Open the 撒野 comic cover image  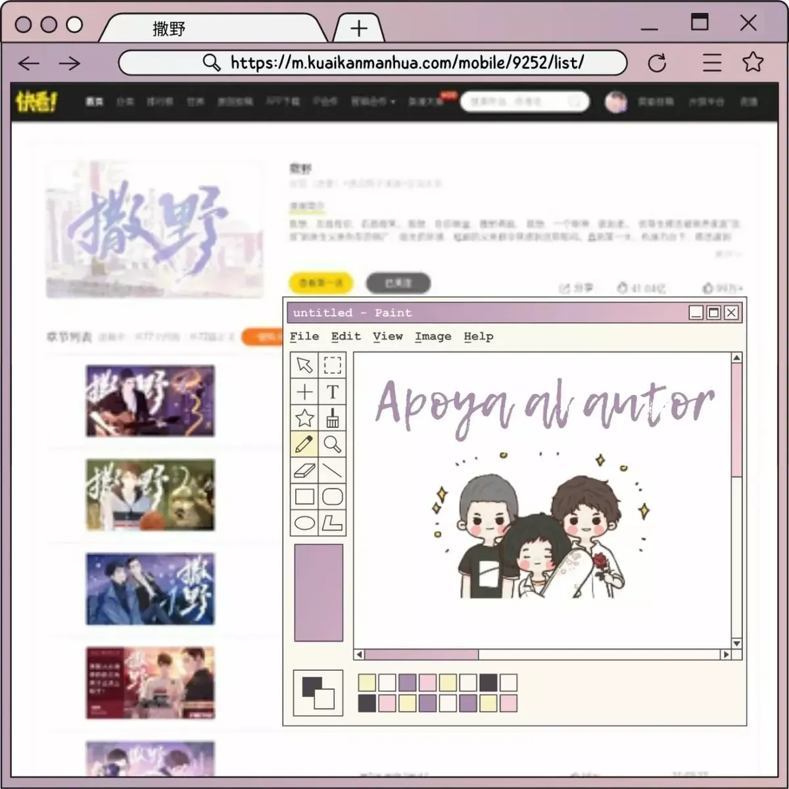[155, 229]
